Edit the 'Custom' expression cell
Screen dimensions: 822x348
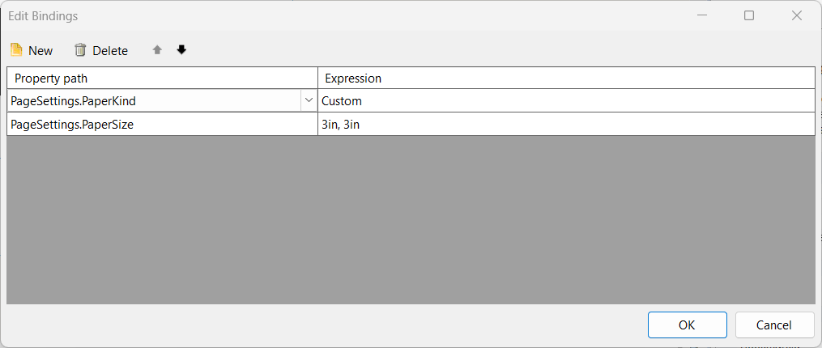[x=565, y=101]
